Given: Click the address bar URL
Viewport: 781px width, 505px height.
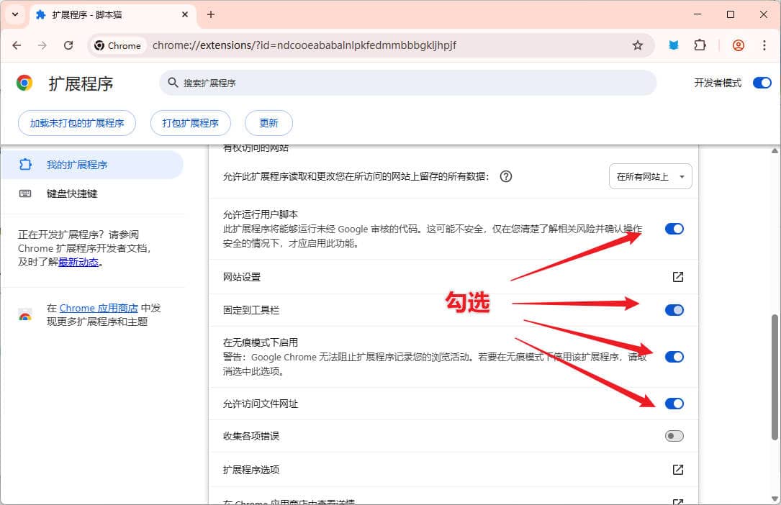Looking at the screenshot, I should click(304, 45).
